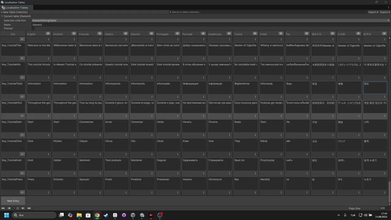
Task: Open the options menu under English 'Welcome to the Ma' cell
Action: [x=48, y=58]
